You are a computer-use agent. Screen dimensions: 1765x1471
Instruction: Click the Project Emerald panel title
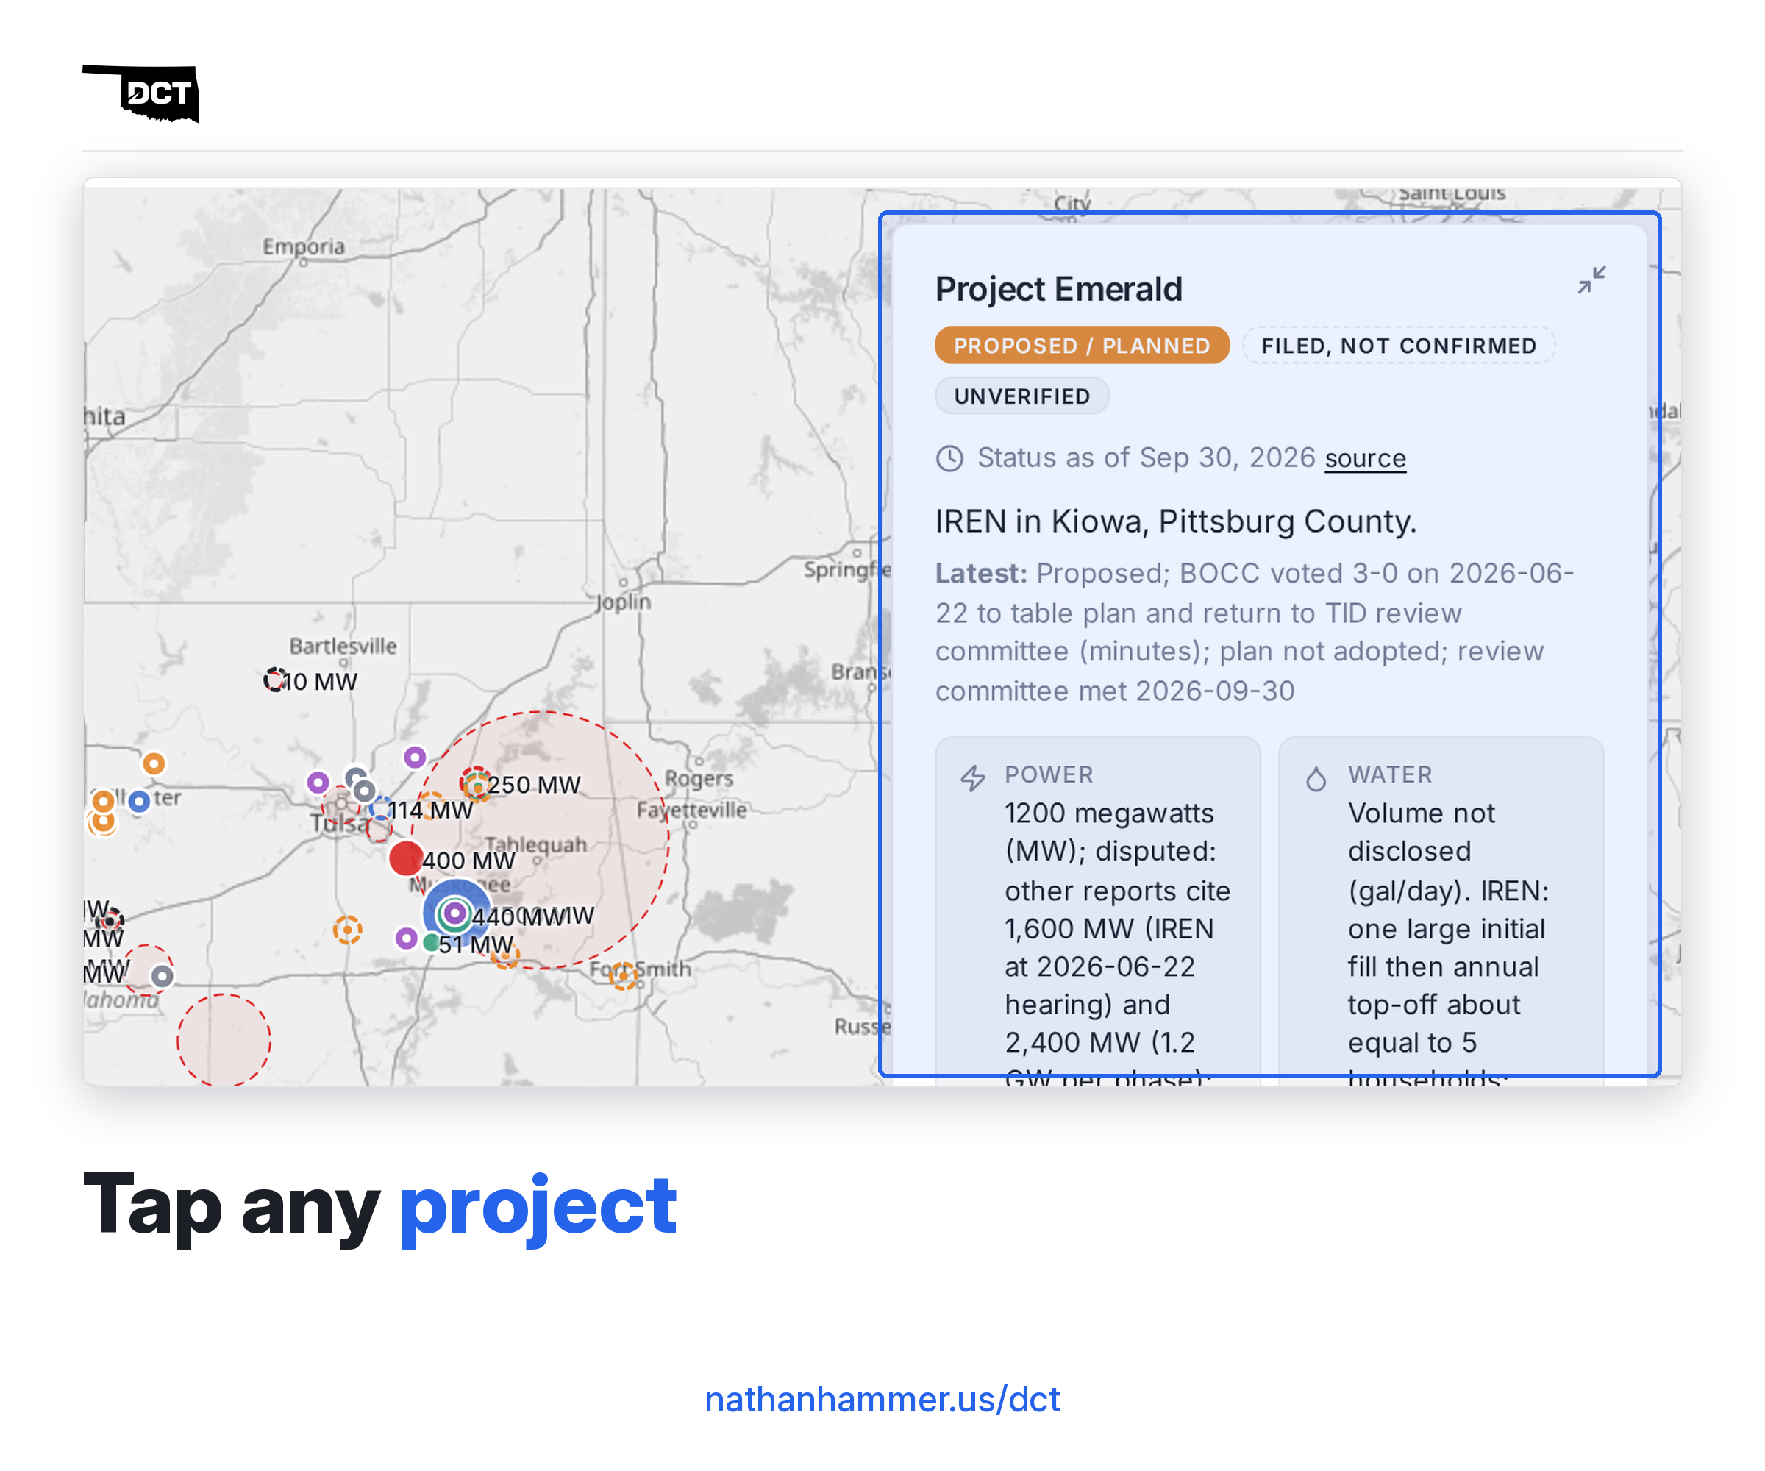point(1059,289)
